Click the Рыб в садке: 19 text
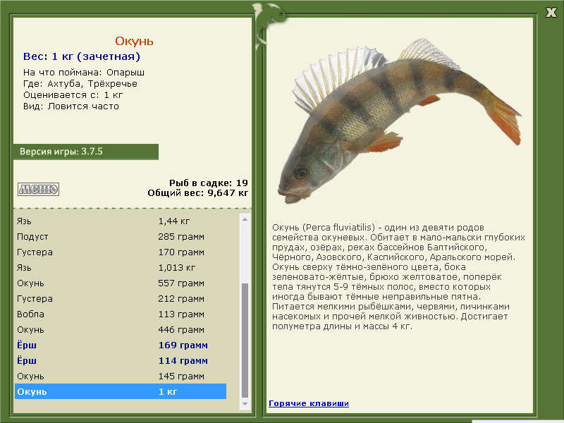Image resolution: width=564 pixels, height=423 pixels. point(209,183)
